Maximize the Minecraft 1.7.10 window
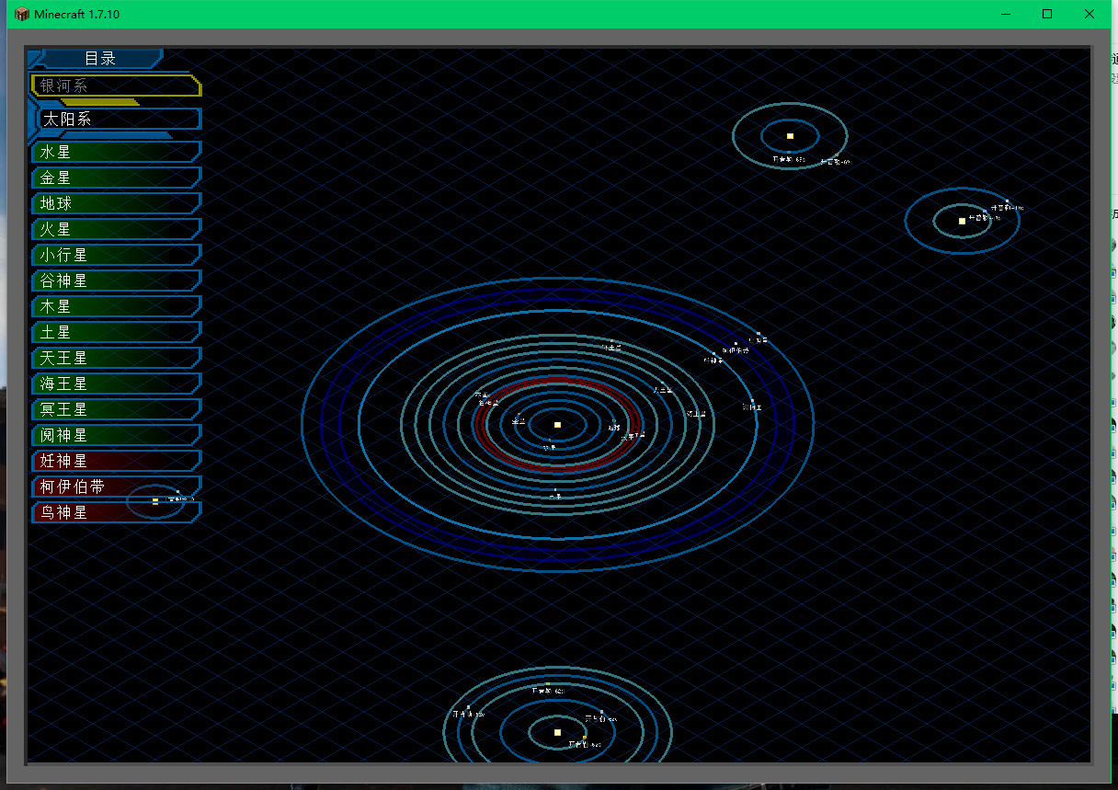1118x790 pixels. pos(1047,14)
